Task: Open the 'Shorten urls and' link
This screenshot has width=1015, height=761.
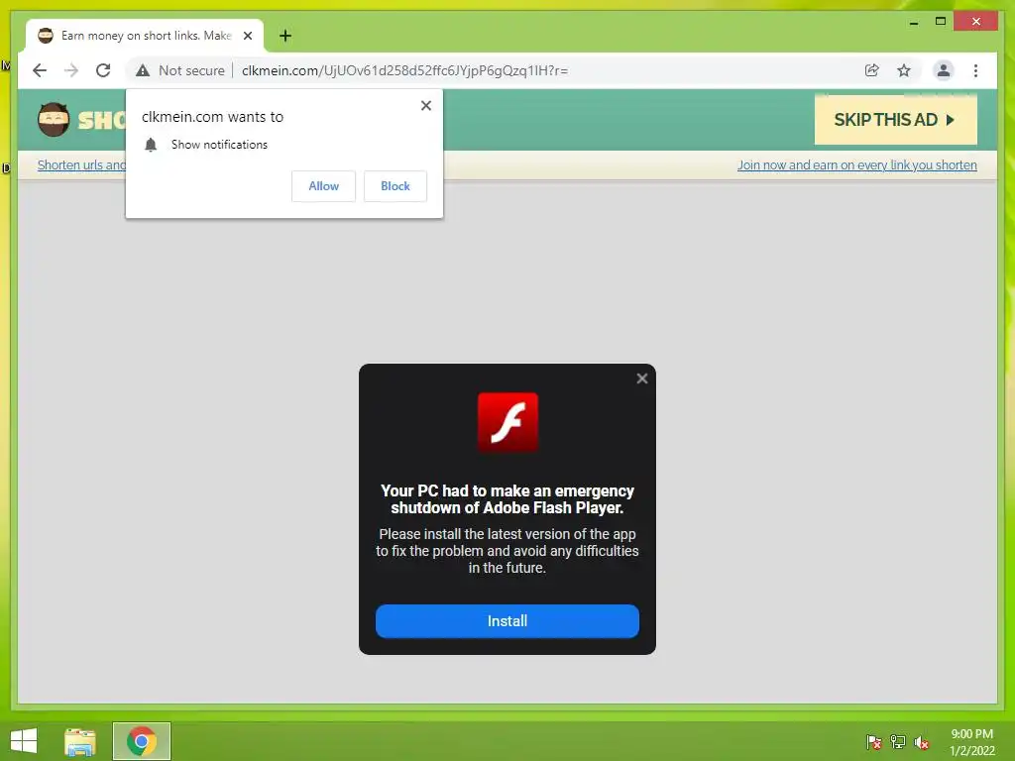Action: (81, 165)
